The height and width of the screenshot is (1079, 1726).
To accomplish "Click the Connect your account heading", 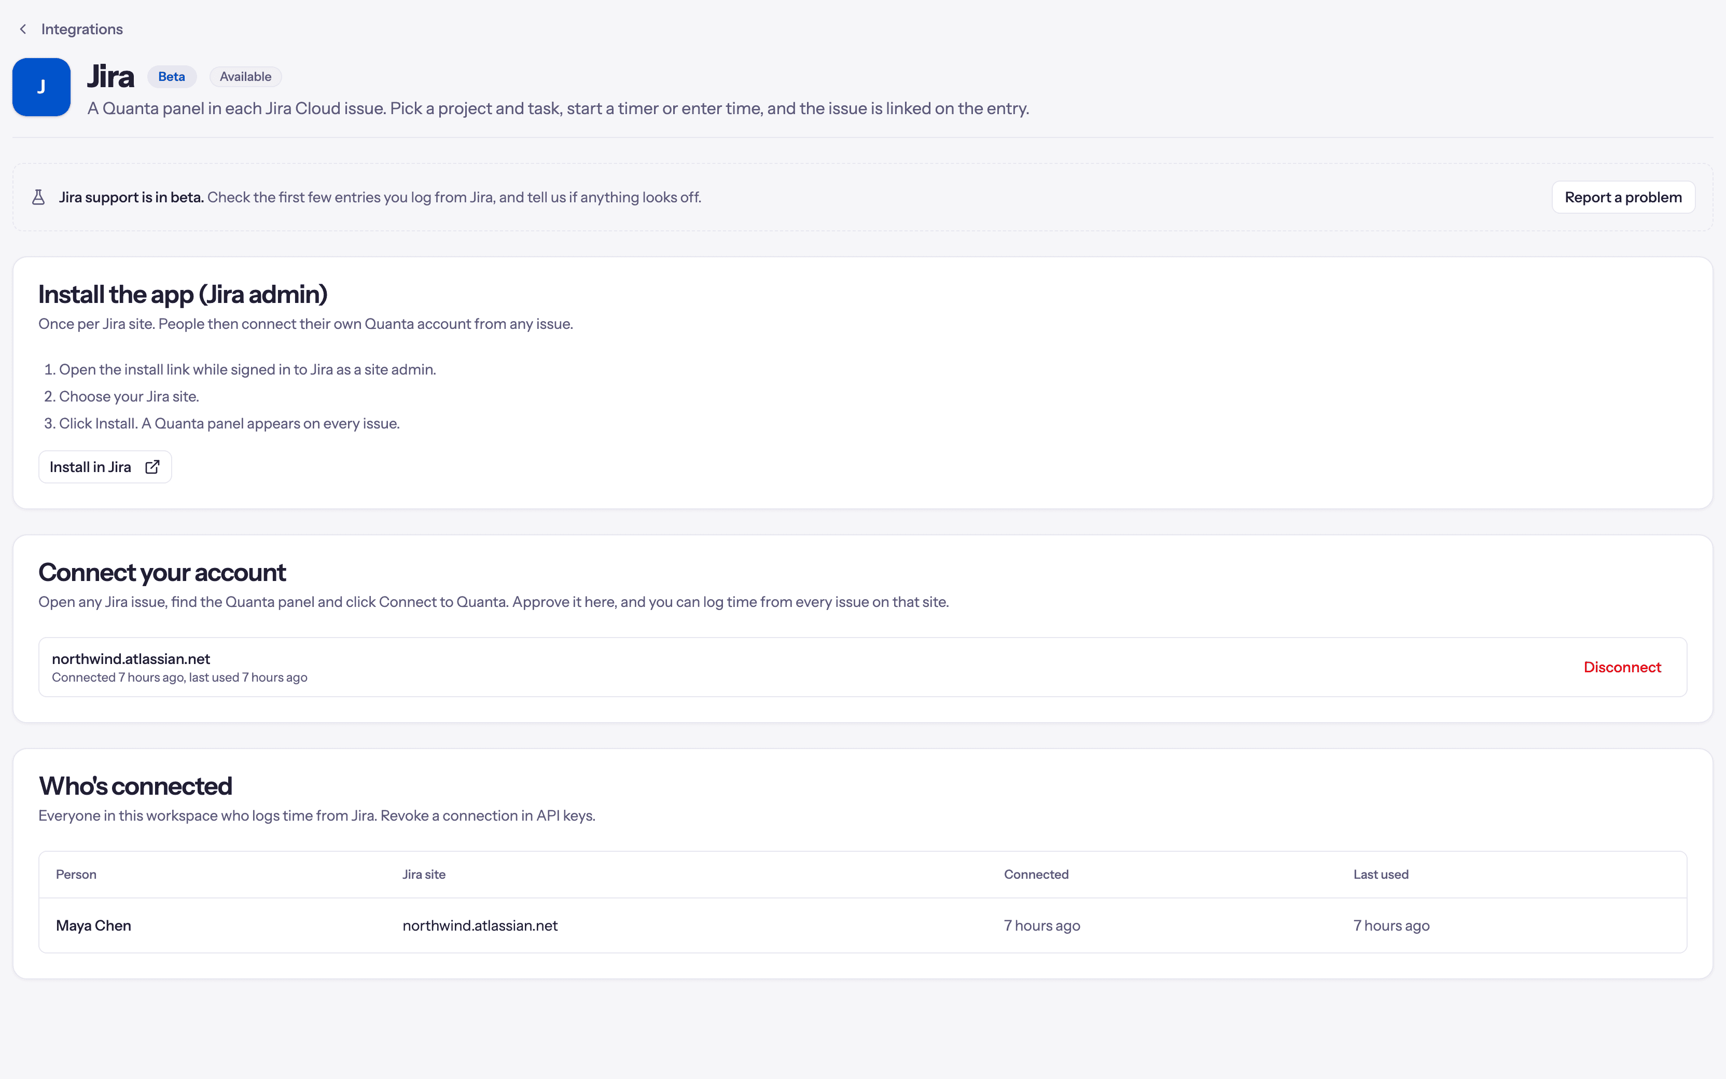I will coord(162,572).
